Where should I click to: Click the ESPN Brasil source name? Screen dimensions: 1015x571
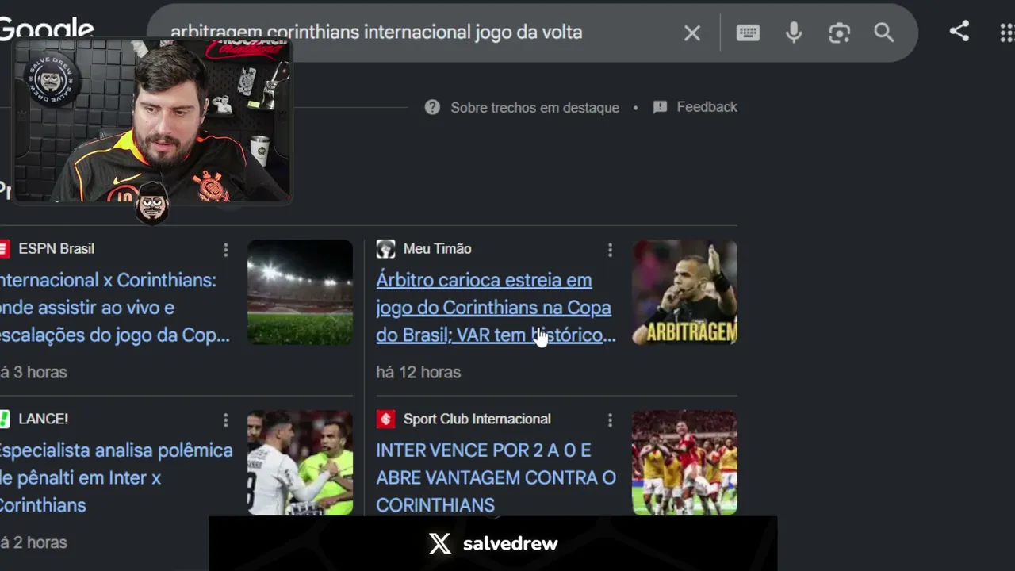[56, 249]
